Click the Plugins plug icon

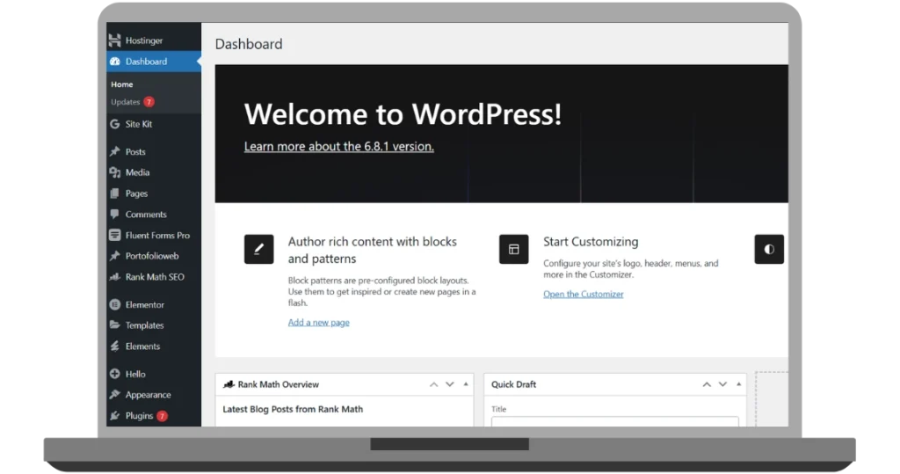click(115, 416)
